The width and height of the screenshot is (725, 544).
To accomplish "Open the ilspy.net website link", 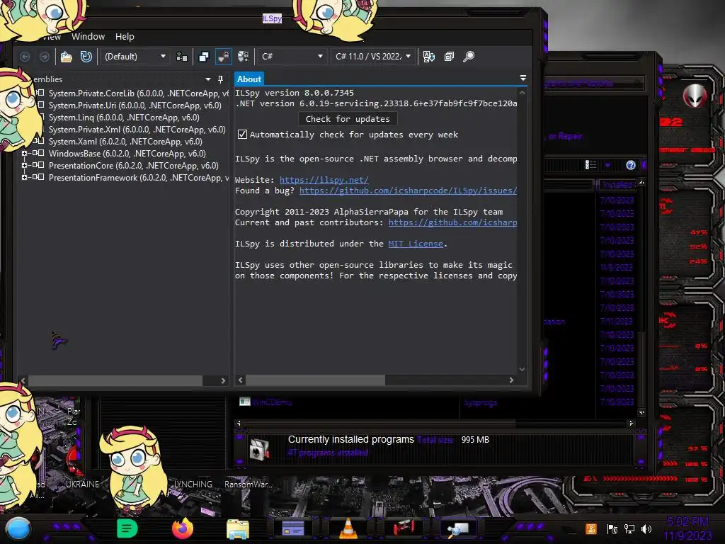I will 324,180.
